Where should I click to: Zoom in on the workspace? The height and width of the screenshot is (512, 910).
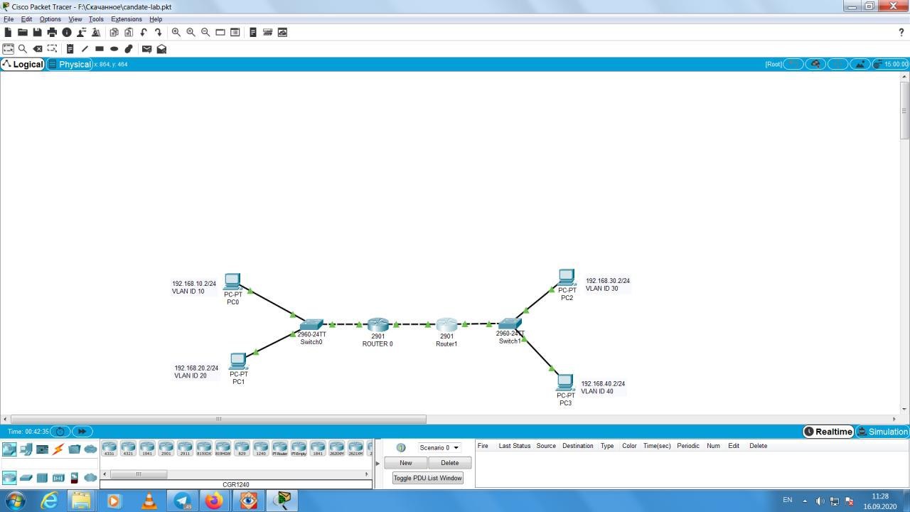pyautogui.click(x=176, y=32)
